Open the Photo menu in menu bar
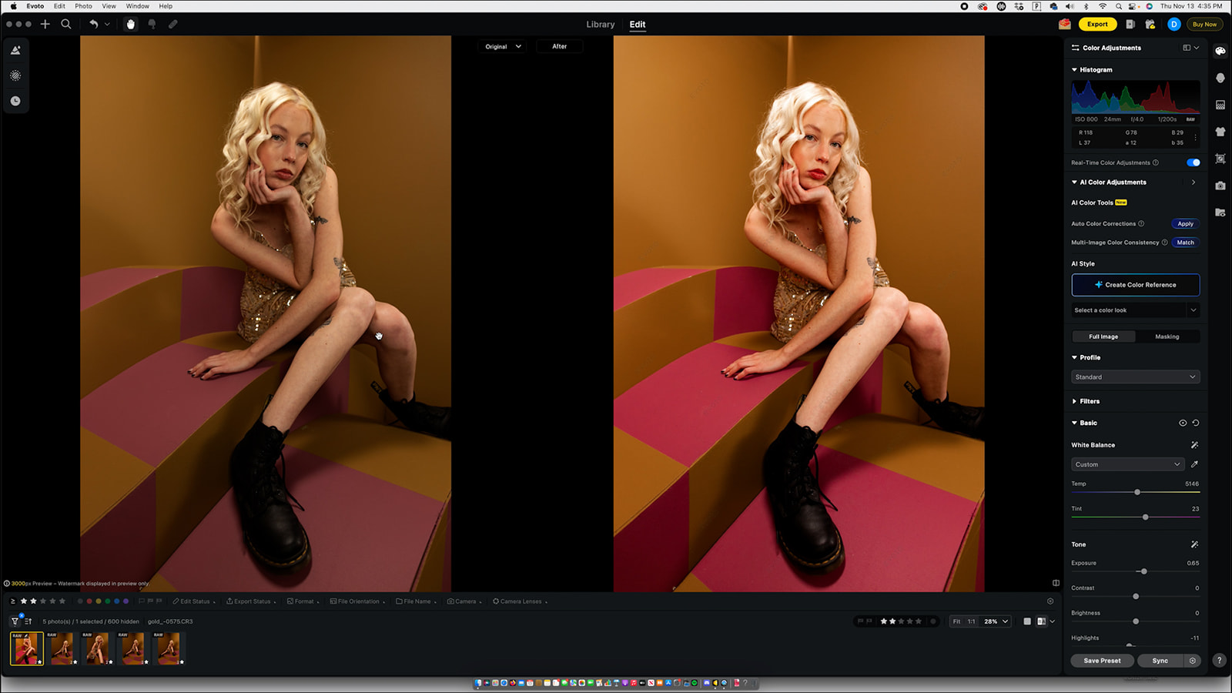Image resolution: width=1232 pixels, height=693 pixels. (83, 5)
